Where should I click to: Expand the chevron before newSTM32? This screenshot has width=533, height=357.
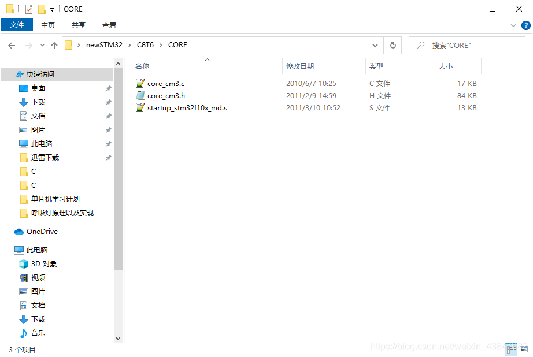(x=79, y=46)
